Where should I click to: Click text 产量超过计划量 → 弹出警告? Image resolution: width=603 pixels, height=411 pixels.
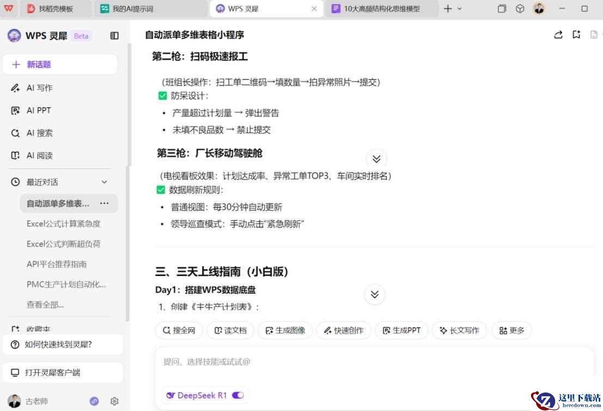click(226, 113)
